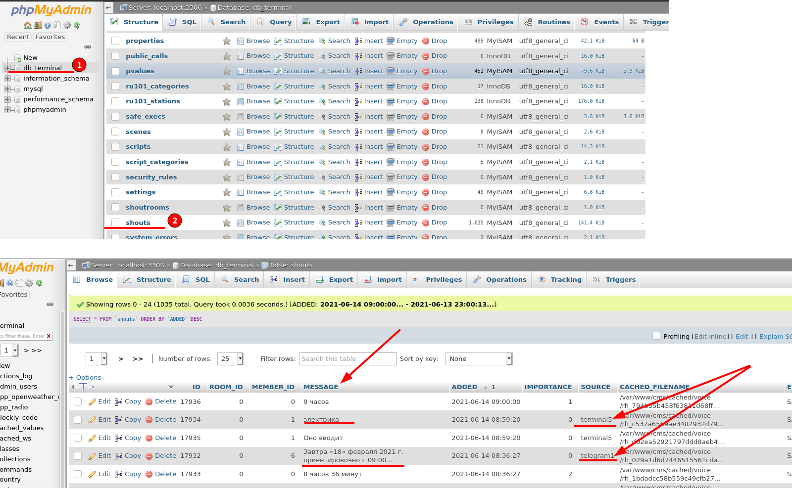Star the pvalues table as favorite

(x=227, y=71)
